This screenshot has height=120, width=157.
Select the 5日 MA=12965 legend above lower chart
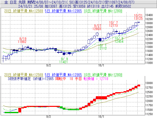[63, 75]
